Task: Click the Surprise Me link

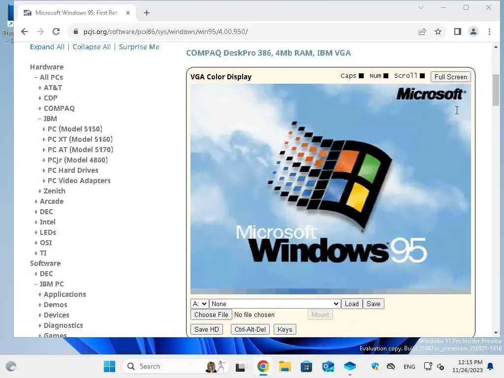Action: click(x=139, y=47)
